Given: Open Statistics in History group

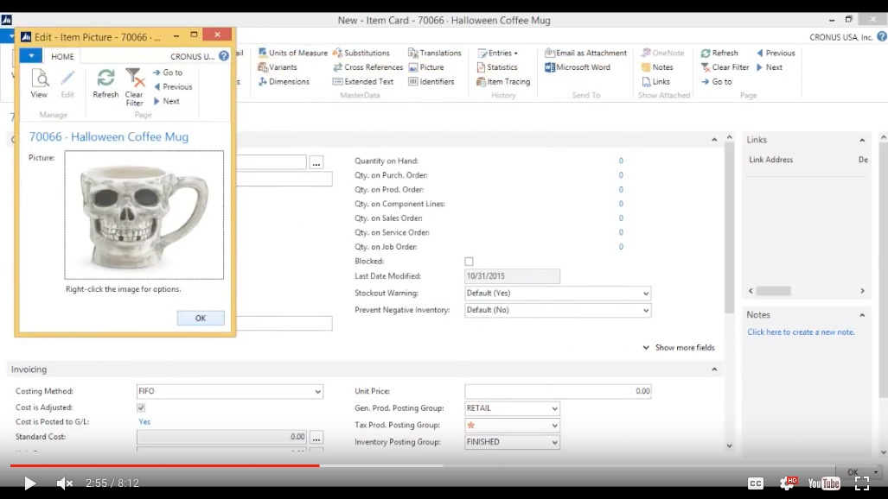Looking at the screenshot, I should [496, 66].
